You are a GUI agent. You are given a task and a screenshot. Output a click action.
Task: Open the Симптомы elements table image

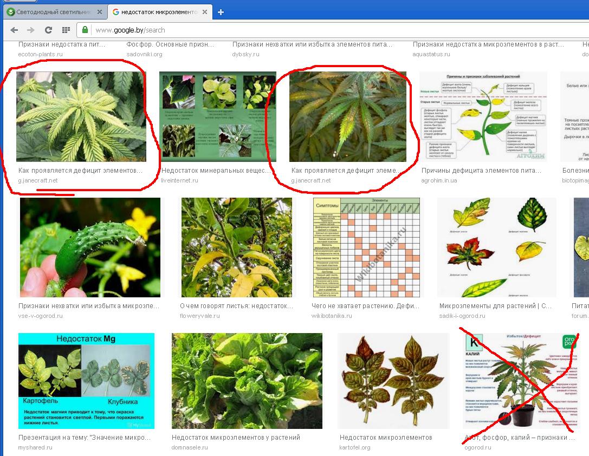tap(366, 247)
